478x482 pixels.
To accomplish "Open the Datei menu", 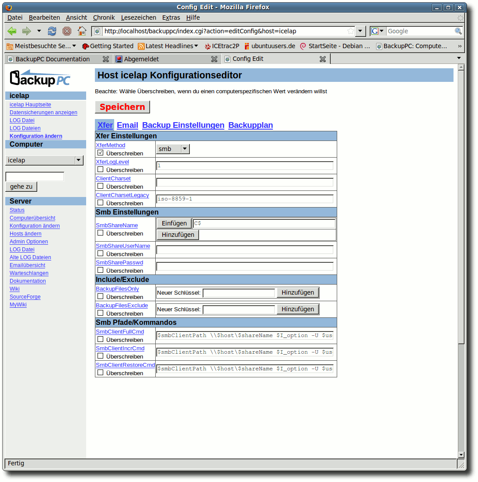I will (x=15, y=18).
